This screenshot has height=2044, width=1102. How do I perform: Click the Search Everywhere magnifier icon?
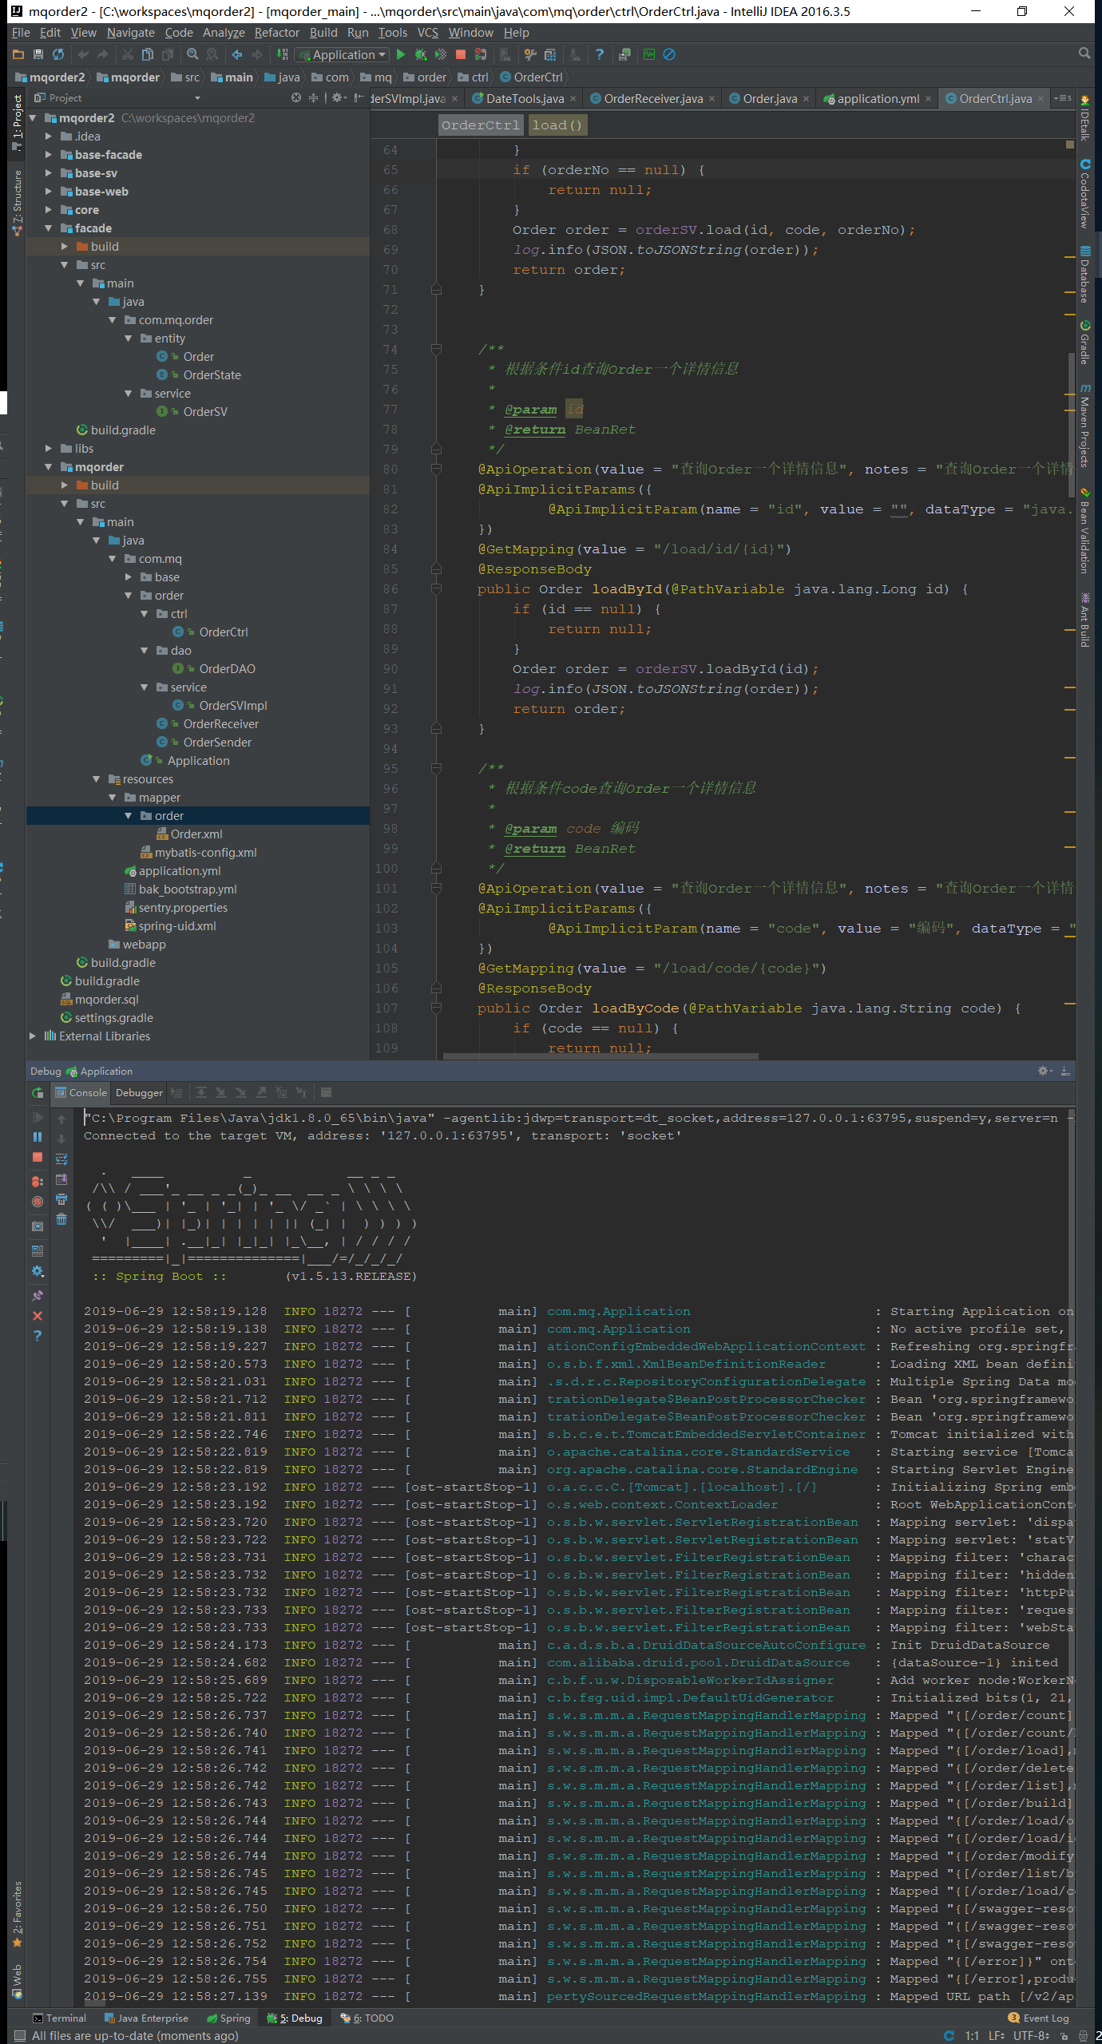pyautogui.click(x=1084, y=53)
